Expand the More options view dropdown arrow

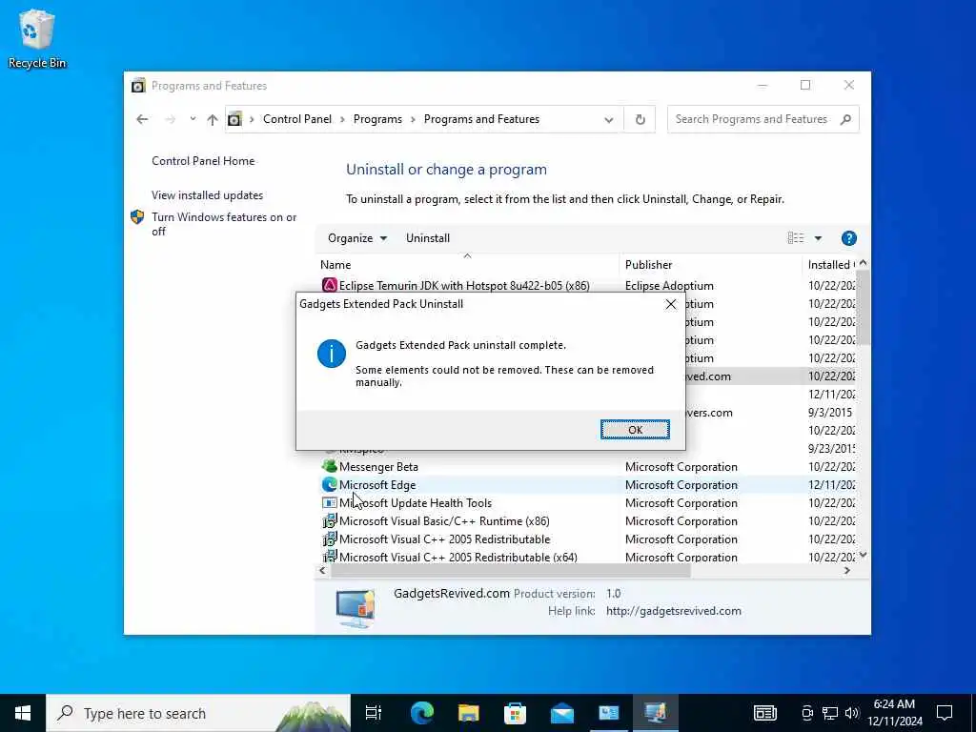[818, 237]
